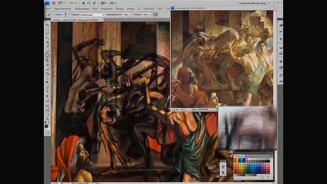Viewport: 327px width, 184px height.
Task: Open the brush blending mode dropdown
Action: click(x=92, y=15)
